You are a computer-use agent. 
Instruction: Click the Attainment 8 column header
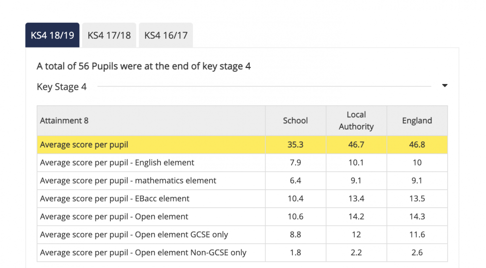[x=64, y=121]
